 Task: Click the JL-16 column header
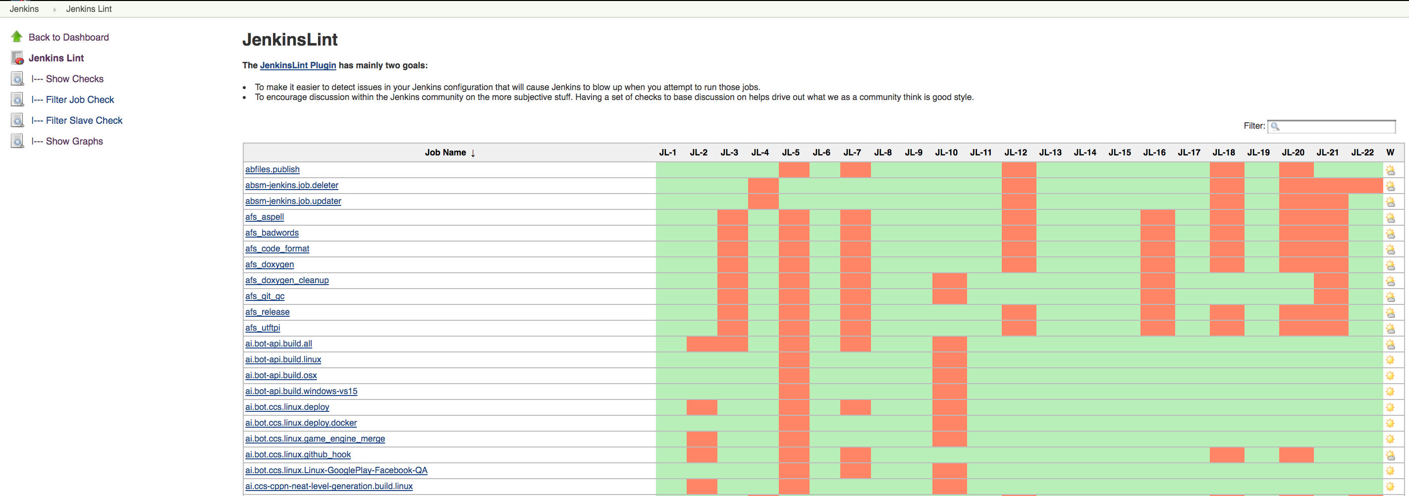pyautogui.click(x=1154, y=152)
